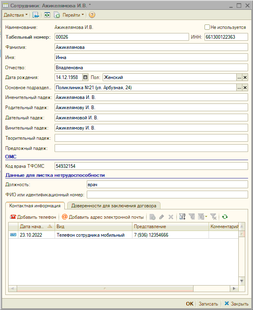This screenshot has width=253, height=310.
Task: Click the Записать button
Action: (208, 304)
